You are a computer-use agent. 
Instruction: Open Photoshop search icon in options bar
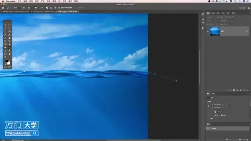pyautogui.click(x=240, y=8)
